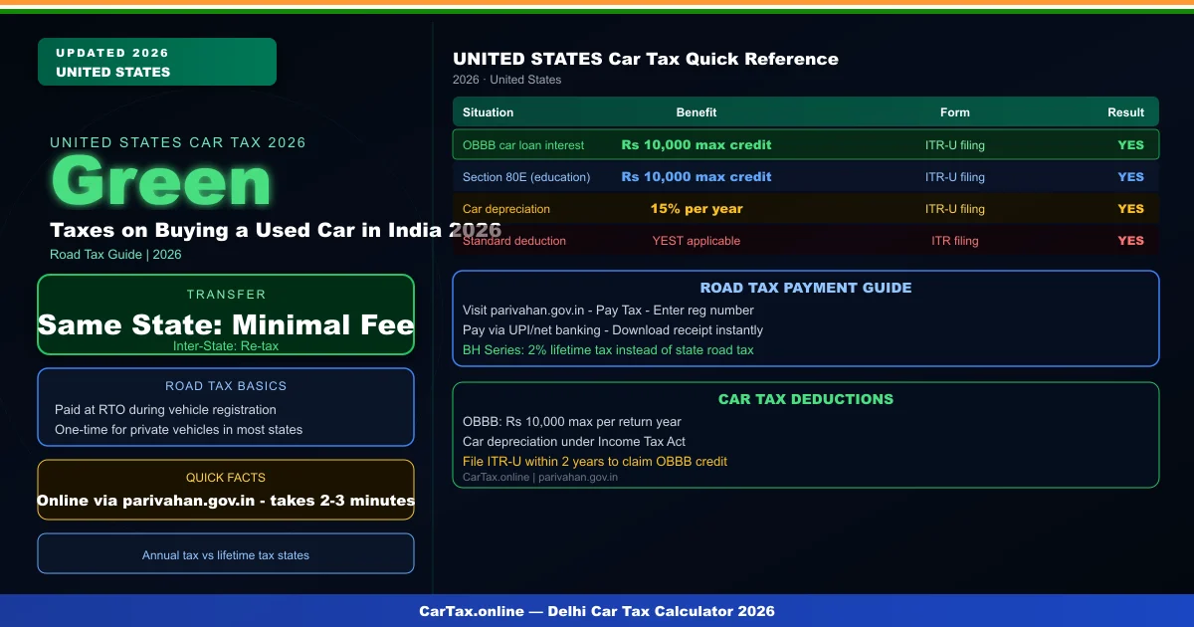The width and height of the screenshot is (1194, 627).
Task: Click the '2026 · United States' subtitle
Action: 506,80
